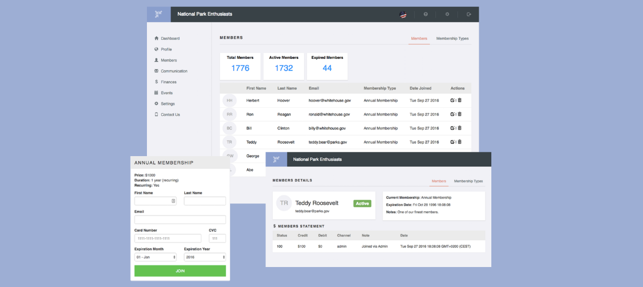The width and height of the screenshot is (643, 287).
Task: Click the green JOIN button
Action: [x=180, y=271]
